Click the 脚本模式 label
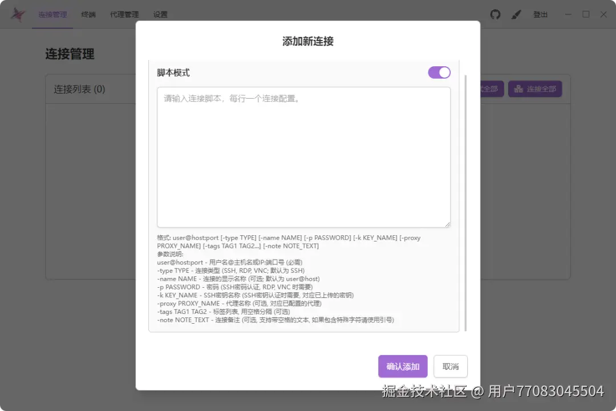The image size is (616, 411). (173, 72)
